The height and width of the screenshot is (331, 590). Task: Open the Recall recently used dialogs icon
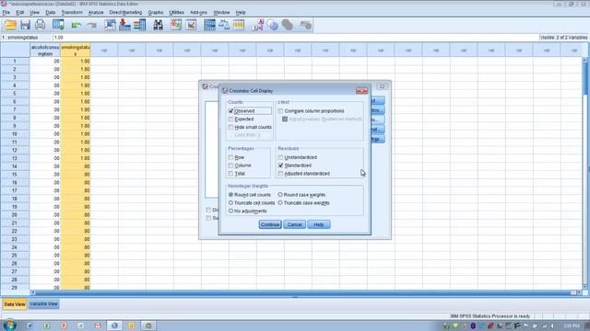58,25
